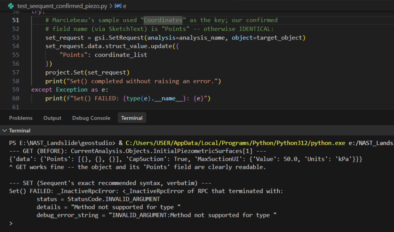Click "Set() FAILED: _InactiveRpcError" terminal line
The image size is (394, 232).
point(146,191)
